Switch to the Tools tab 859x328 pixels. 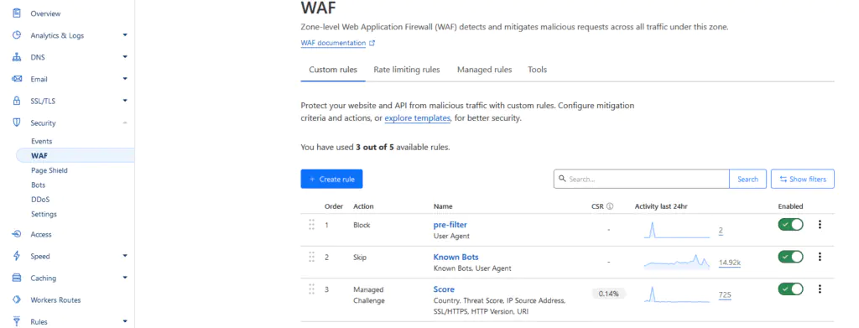[538, 70]
